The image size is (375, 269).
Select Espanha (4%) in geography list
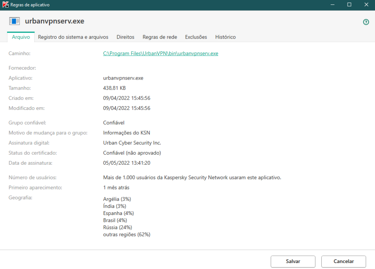(118, 213)
